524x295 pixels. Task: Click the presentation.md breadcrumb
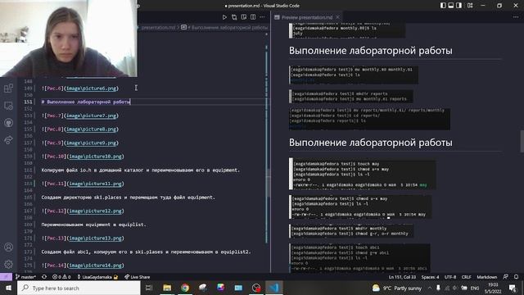pos(158,27)
